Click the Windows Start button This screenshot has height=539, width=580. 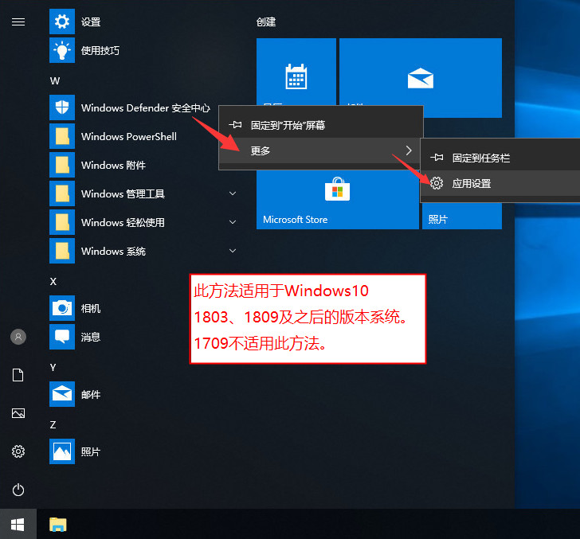click(x=18, y=524)
